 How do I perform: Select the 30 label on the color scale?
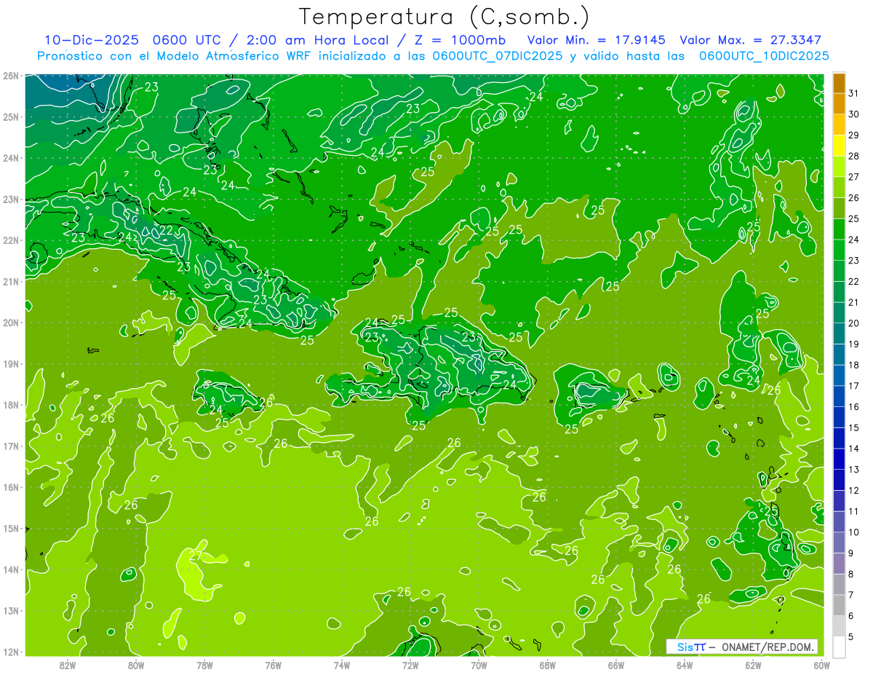coord(854,114)
